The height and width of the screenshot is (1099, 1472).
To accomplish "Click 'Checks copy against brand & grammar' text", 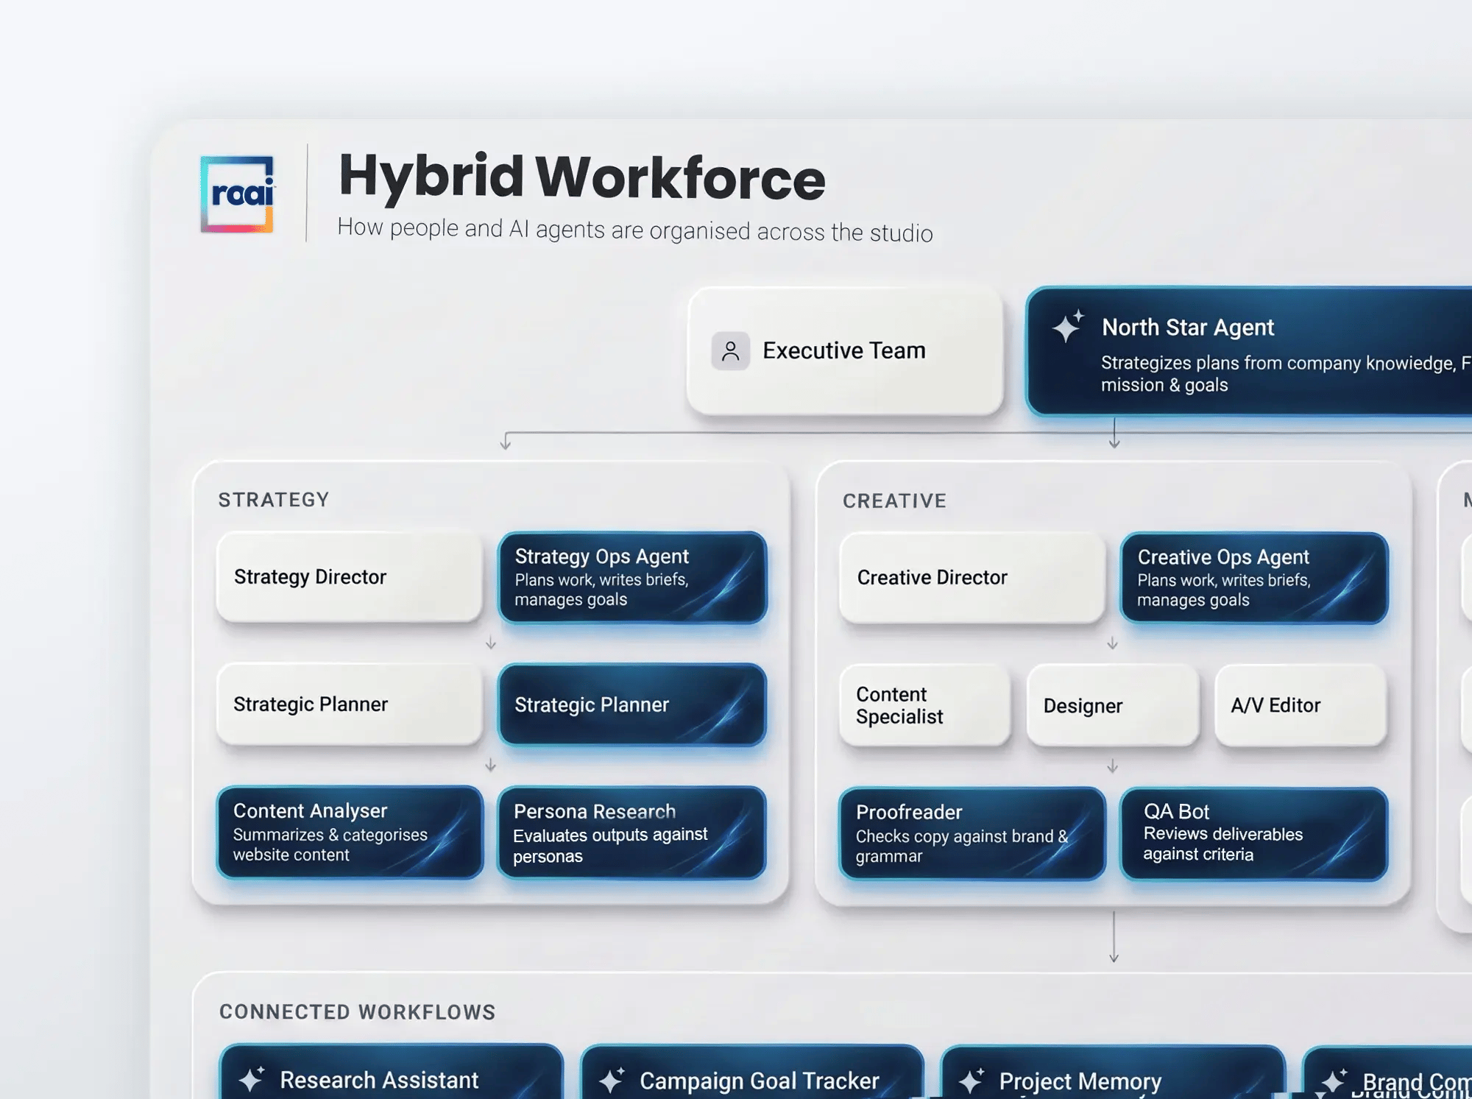I will click(x=961, y=847).
